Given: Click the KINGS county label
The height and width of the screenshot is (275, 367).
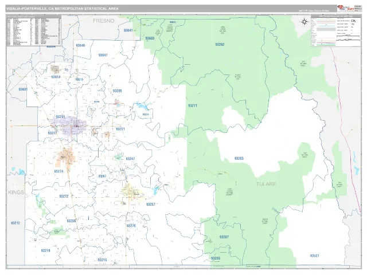Looking at the screenshot, I should click(16, 192).
